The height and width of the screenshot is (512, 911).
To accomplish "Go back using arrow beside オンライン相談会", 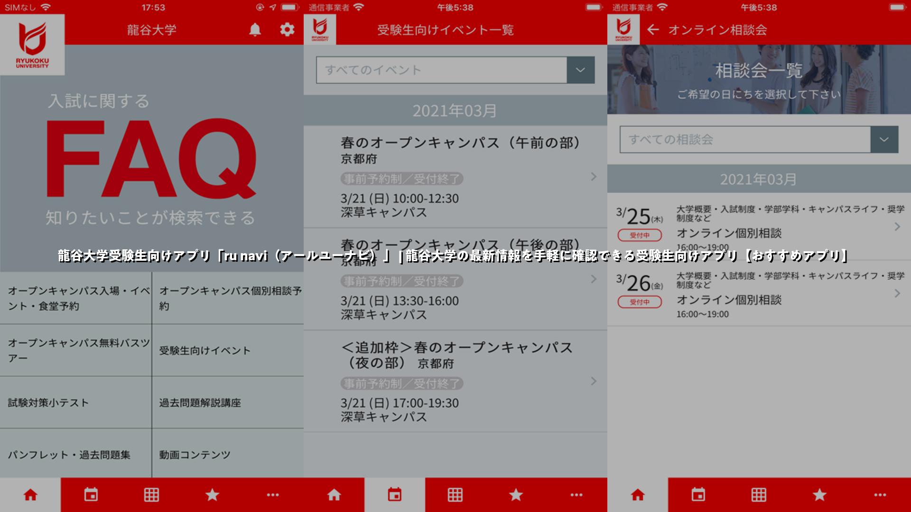I will tap(653, 30).
